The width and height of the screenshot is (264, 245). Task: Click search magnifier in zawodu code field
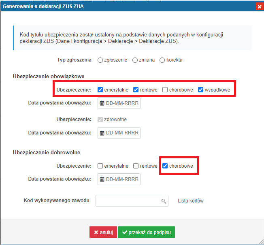(x=164, y=201)
